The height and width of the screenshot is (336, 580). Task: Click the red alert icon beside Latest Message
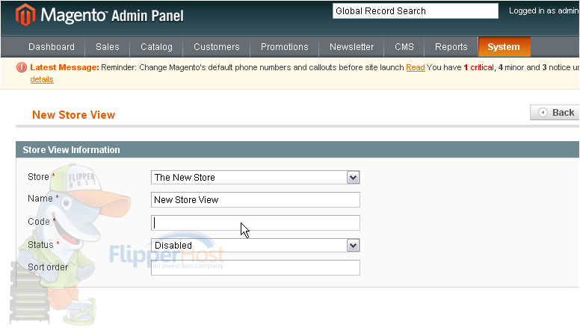click(x=22, y=67)
